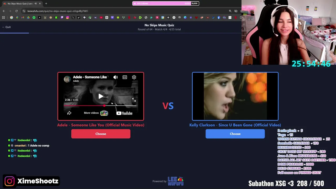Open the Kick bookmark

coord(56,18)
